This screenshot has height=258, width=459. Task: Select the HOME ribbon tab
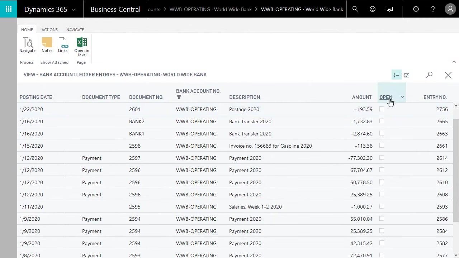(27, 30)
